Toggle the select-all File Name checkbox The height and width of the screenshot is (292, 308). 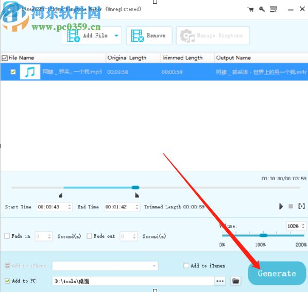pos(5,58)
